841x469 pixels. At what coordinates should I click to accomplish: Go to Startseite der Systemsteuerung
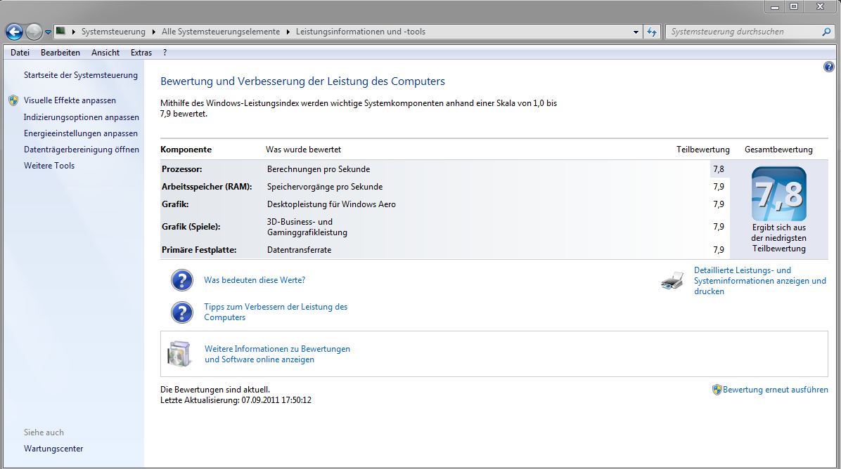pyautogui.click(x=80, y=75)
